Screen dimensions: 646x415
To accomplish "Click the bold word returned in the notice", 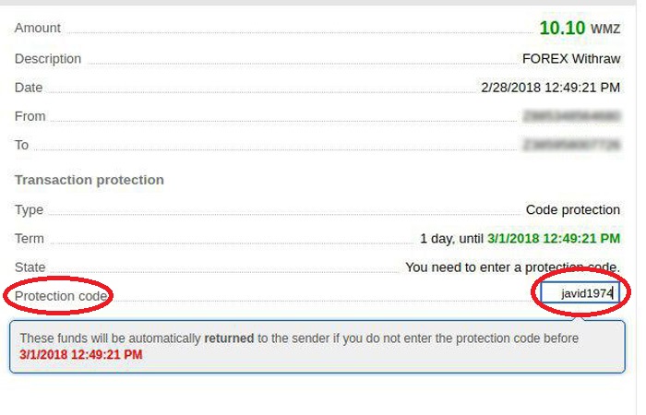I will coord(229,338).
